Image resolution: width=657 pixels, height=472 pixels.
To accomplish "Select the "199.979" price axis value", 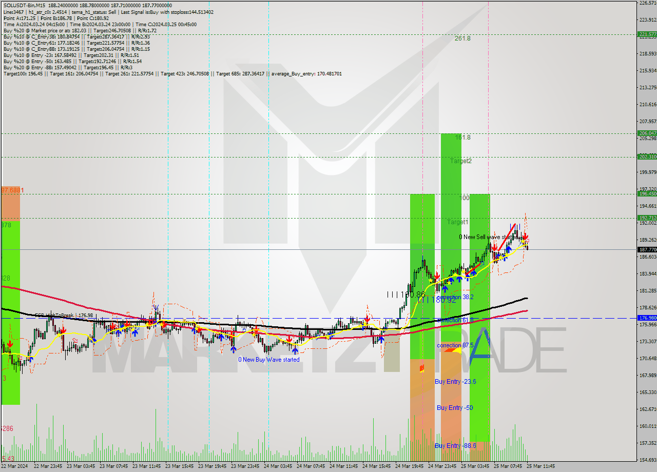I will tap(648, 172).
